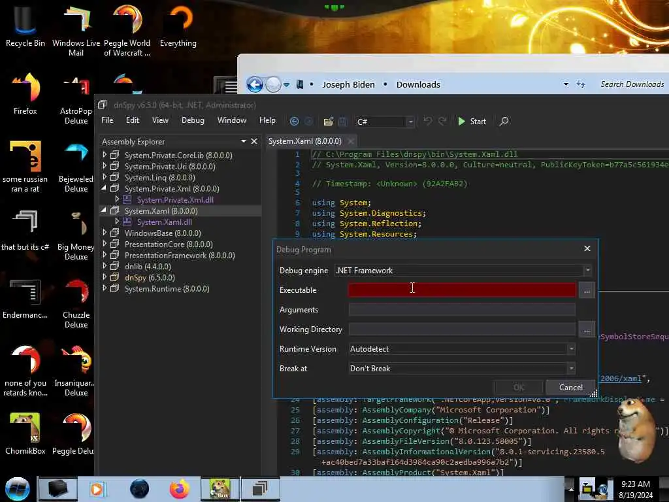The image size is (669, 502).
Task: Click the Working Directory input field
Action: pyautogui.click(x=462, y=329)
